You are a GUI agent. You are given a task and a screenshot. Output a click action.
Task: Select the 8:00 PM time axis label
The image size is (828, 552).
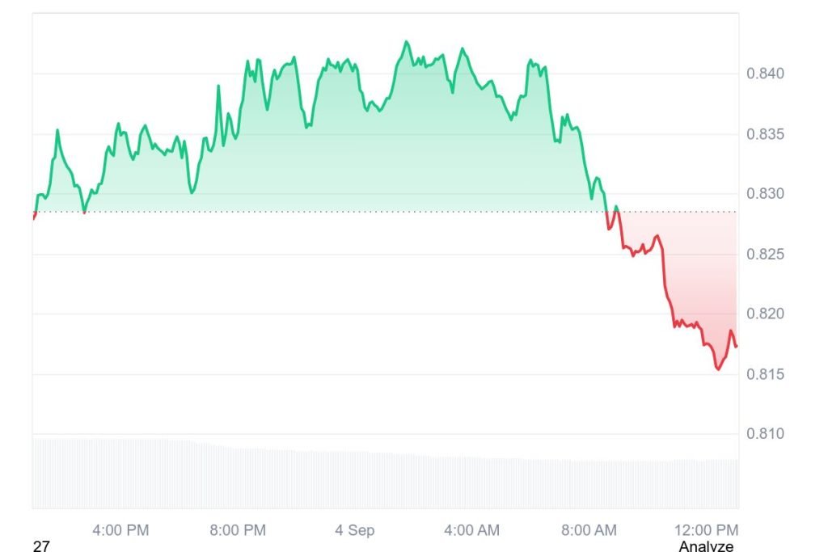pyautogui.click(x=238, y=530)
